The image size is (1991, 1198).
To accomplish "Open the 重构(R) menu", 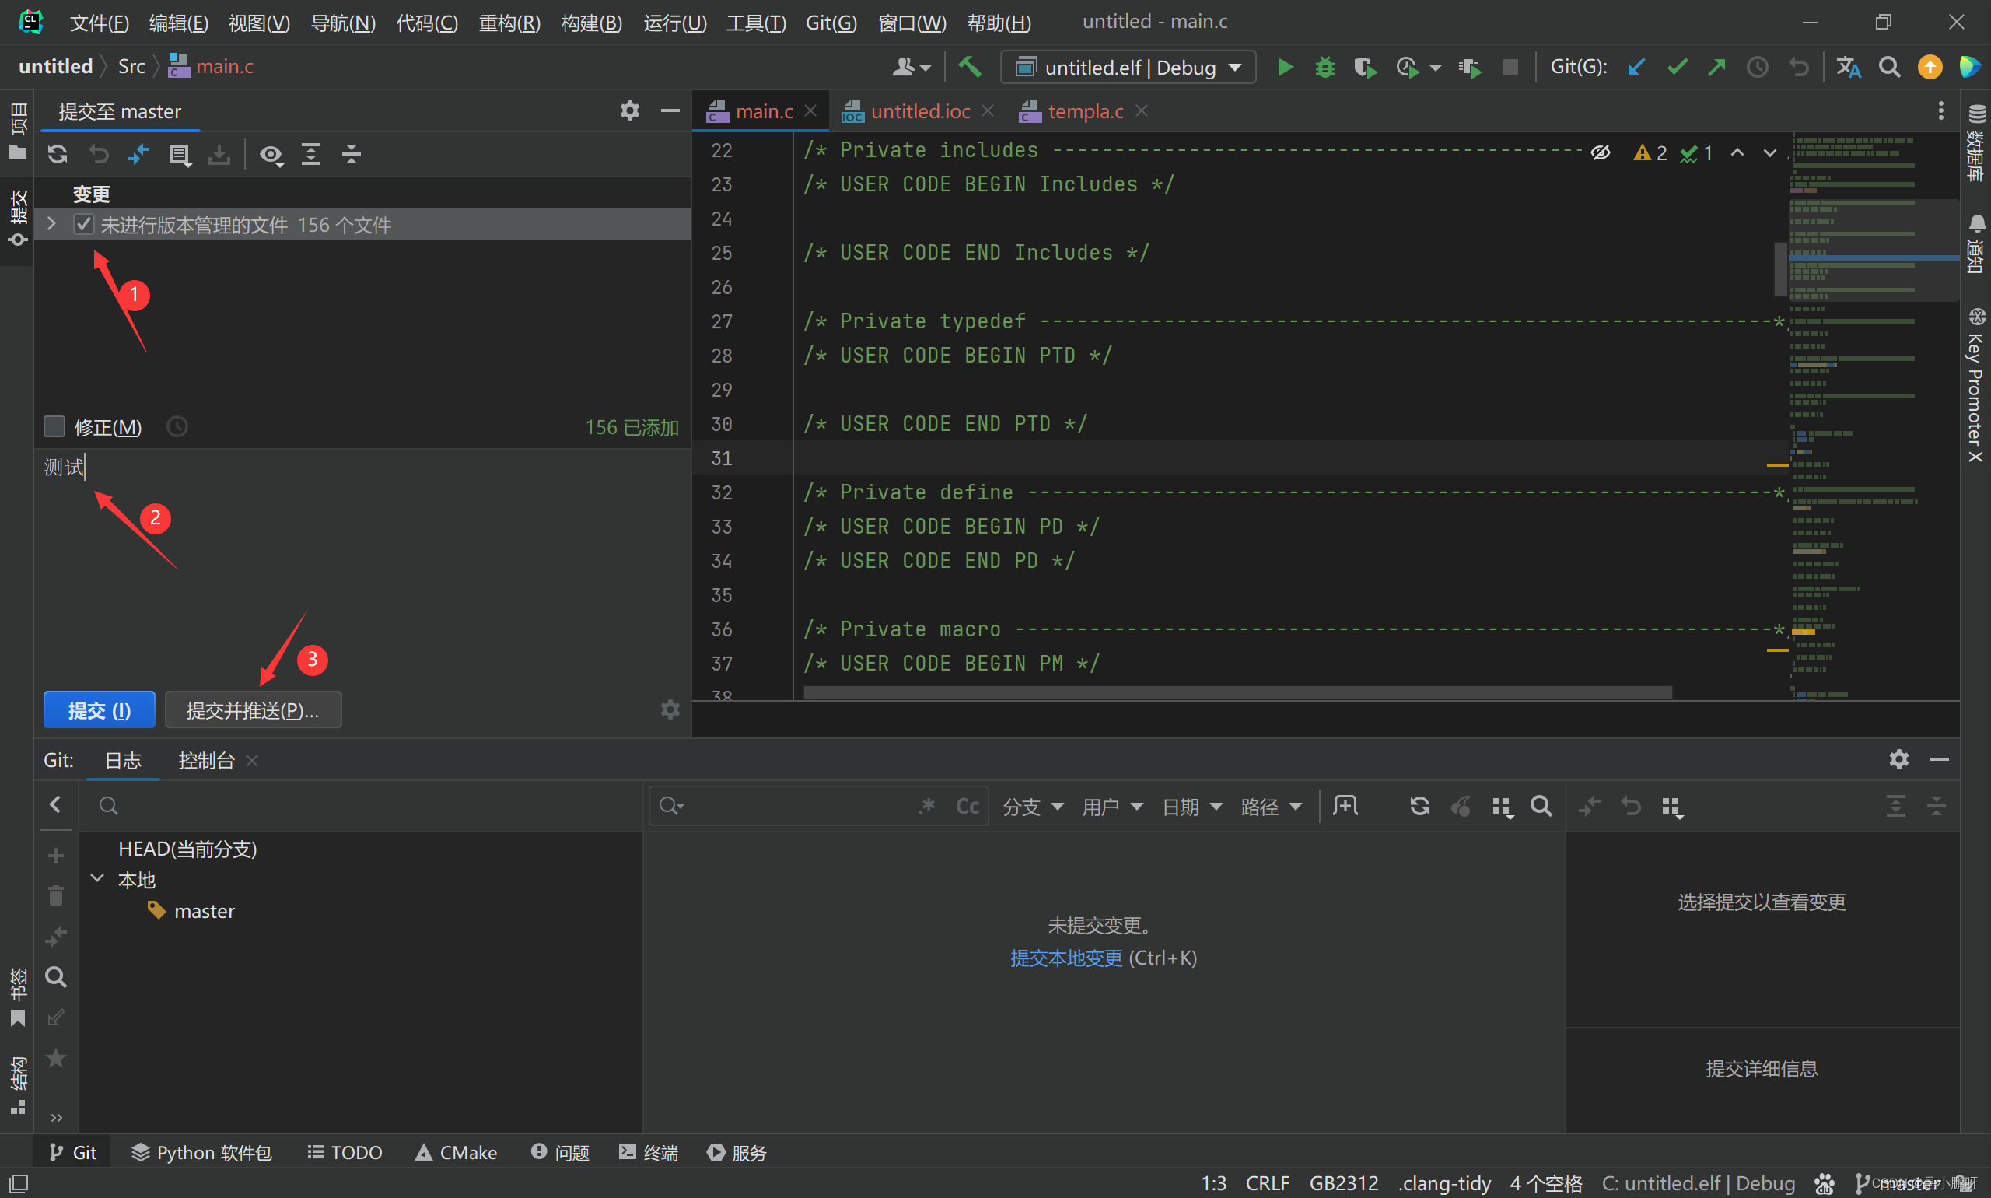I will [509, 23].
